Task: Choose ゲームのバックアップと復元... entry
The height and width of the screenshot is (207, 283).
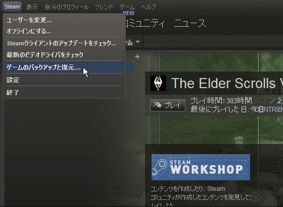Action: point(64,67)
